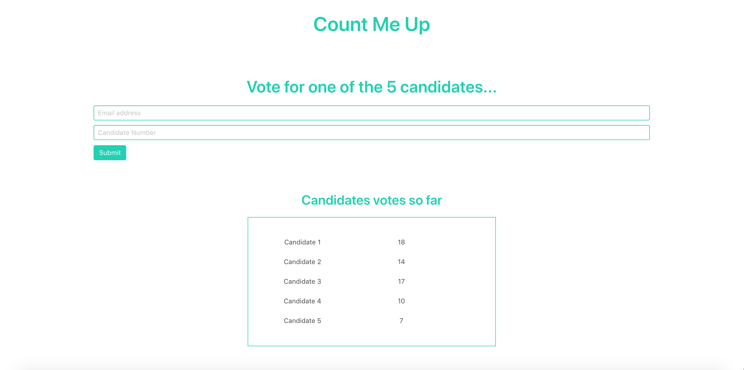Viewport: 744px width, 370px height.
Task: Click the Email address input field
Action: tap(371, 113)
